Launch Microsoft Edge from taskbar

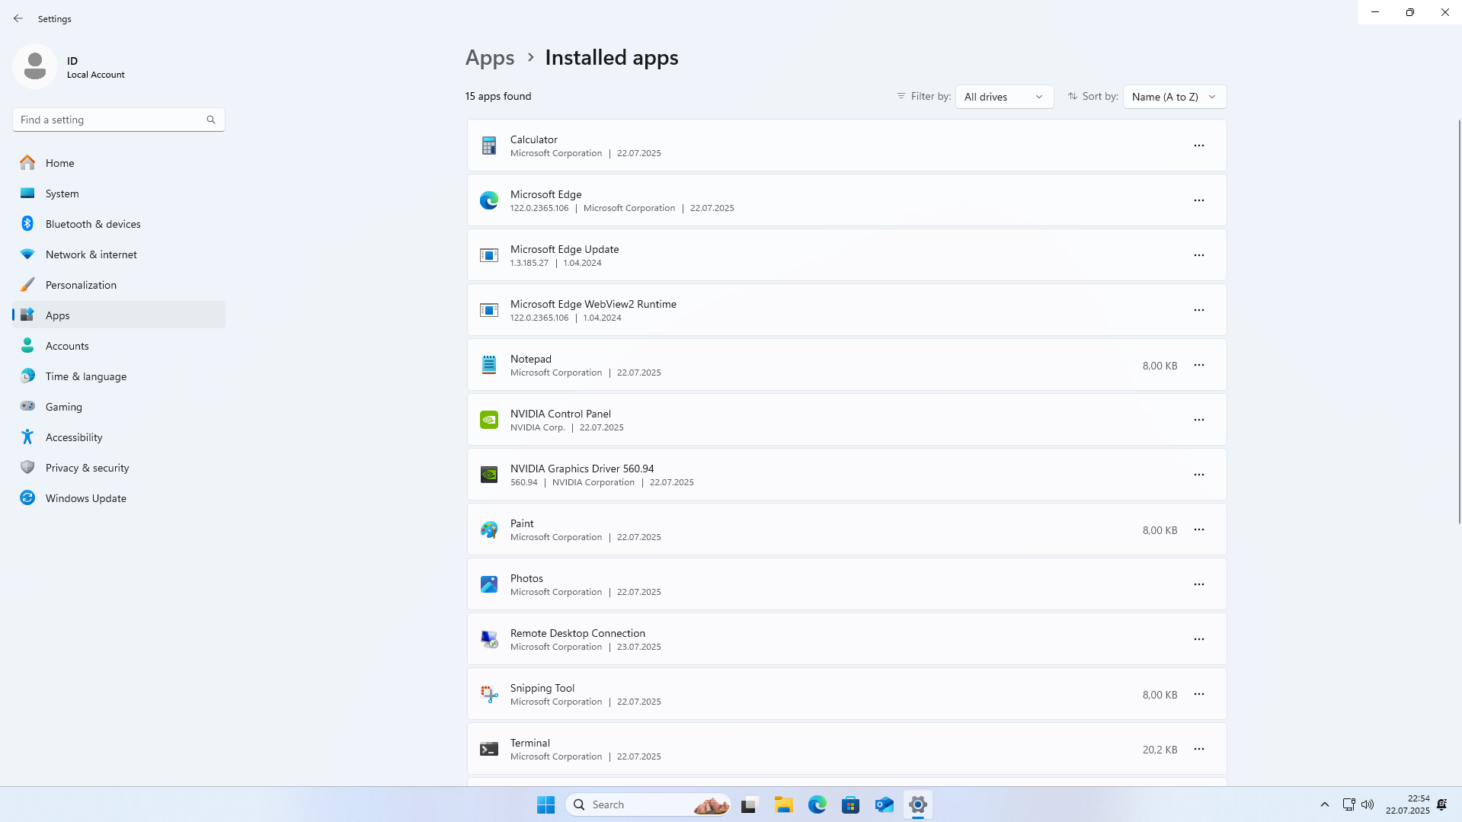pyautogui.click(x=817, y=804)
